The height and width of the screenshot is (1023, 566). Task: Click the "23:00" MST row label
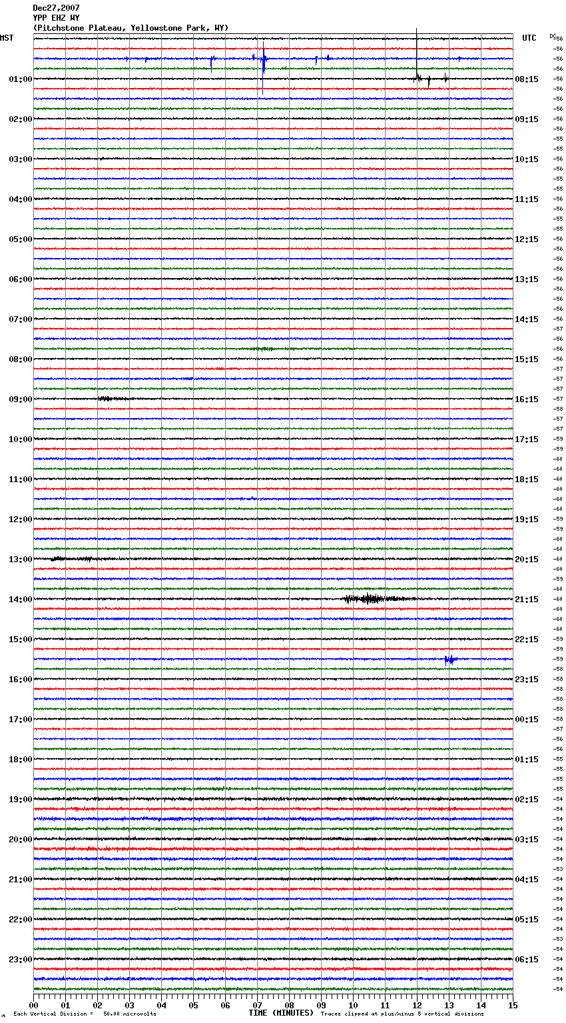pos(21,960)
